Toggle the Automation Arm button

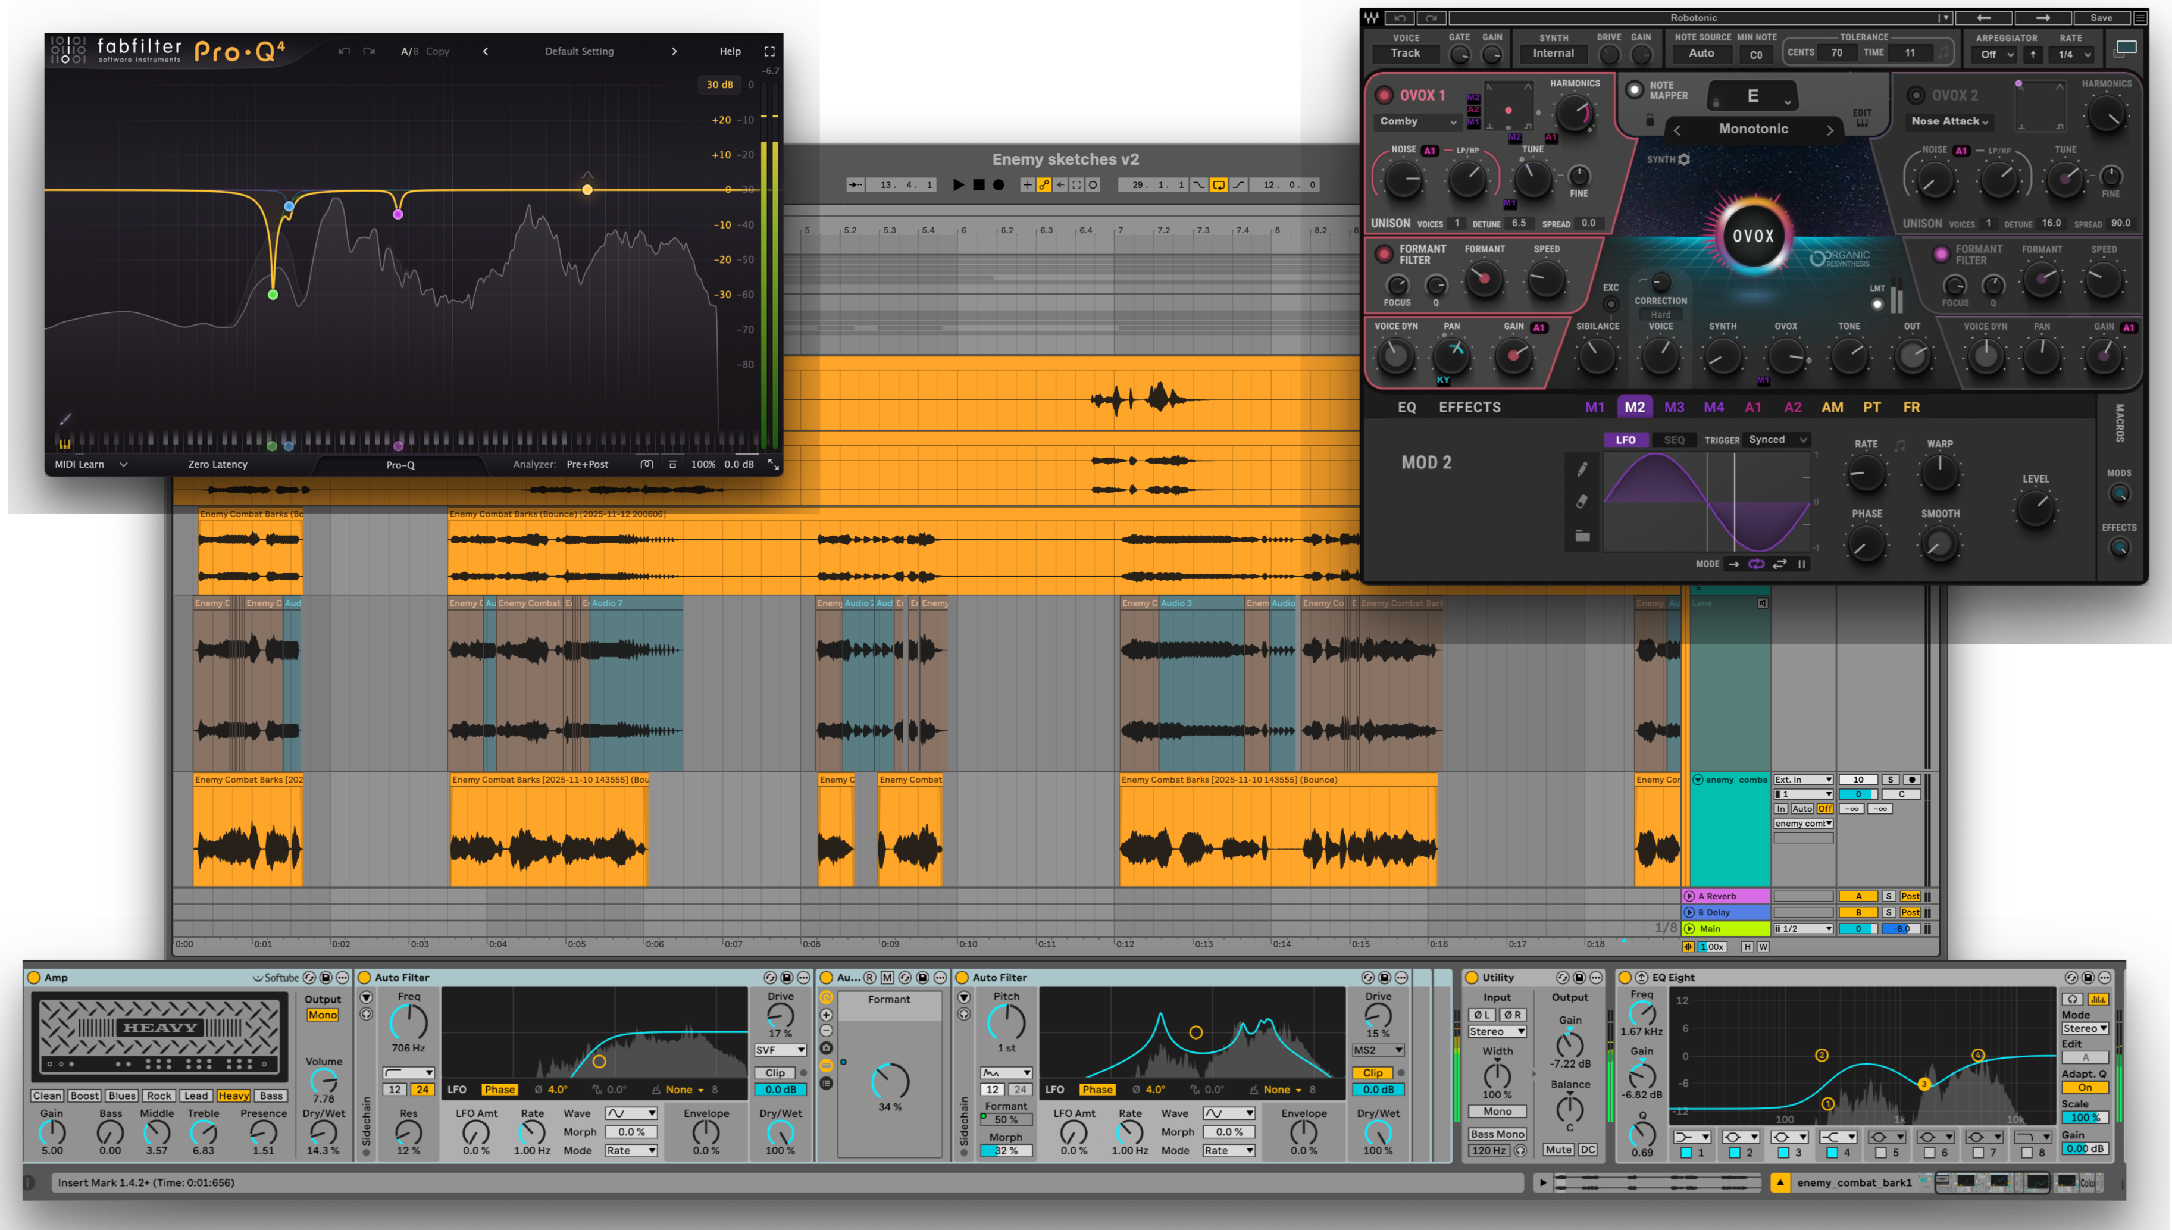[x=1044, y=185]
